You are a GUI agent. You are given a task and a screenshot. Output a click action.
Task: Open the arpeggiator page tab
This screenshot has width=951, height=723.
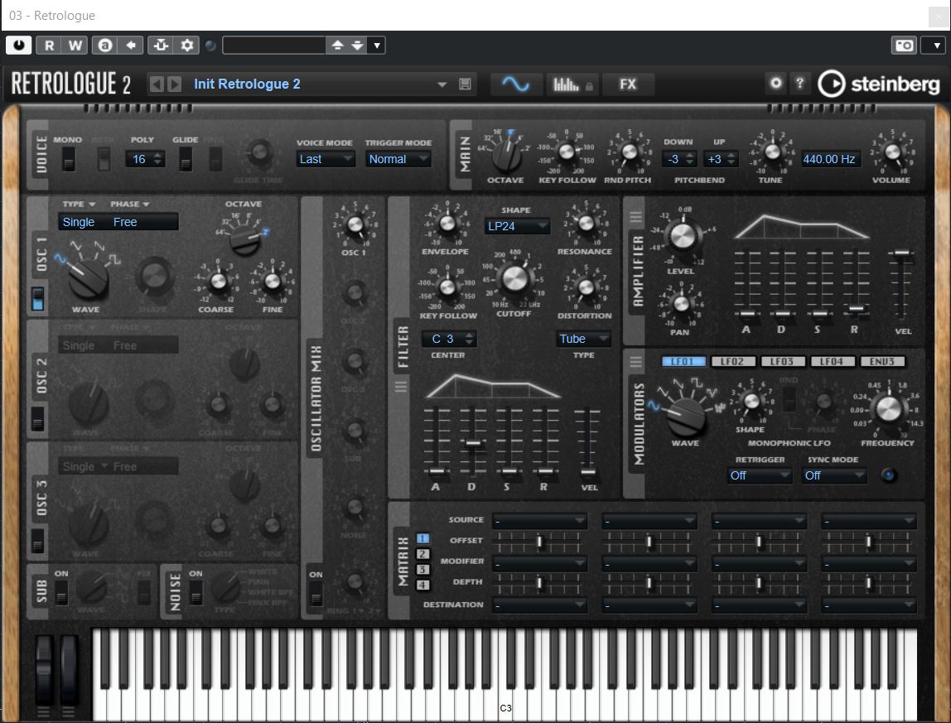(572, 84)
